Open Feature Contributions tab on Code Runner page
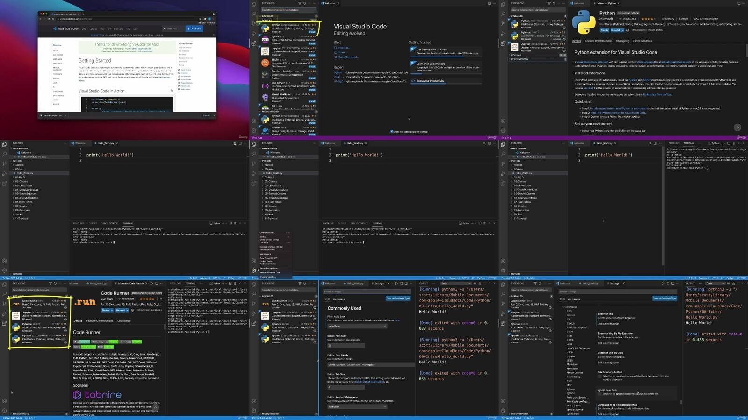 [100, 321]
